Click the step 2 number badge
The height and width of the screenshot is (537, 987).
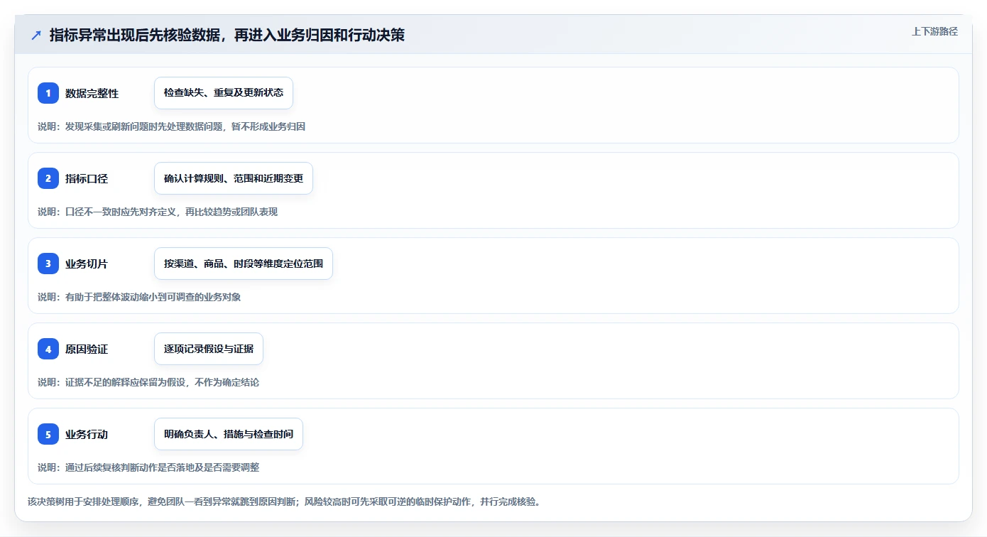click(x=48, y=178)
